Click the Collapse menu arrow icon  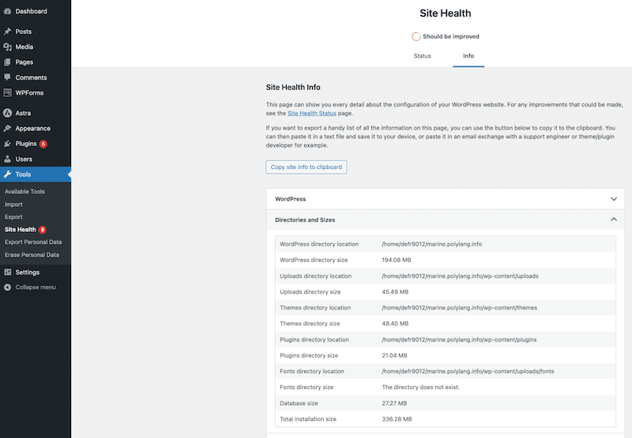pyautogui.click(x=7, y=287)
